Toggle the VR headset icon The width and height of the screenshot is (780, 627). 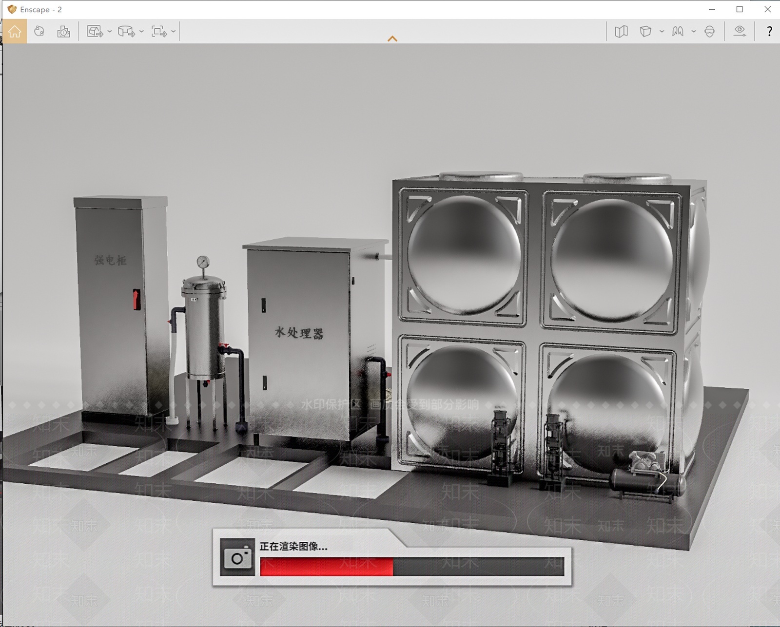(x=710, y=32)
